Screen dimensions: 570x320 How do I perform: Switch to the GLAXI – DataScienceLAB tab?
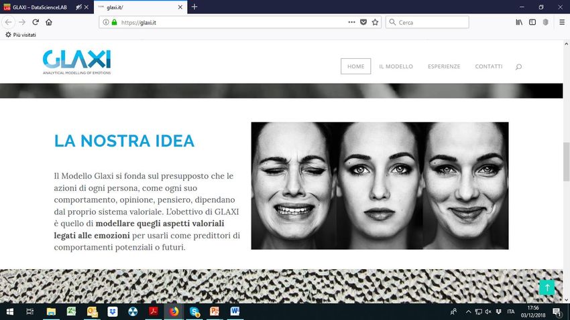tap(40, 7)
